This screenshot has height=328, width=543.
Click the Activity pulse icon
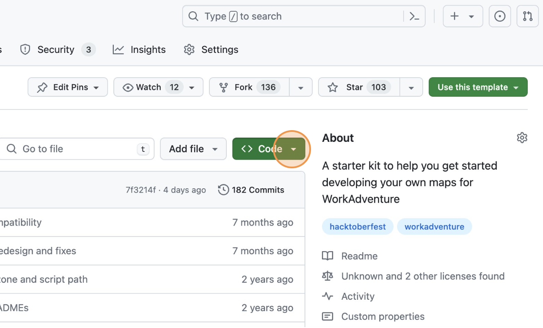[x=328, y=296]
